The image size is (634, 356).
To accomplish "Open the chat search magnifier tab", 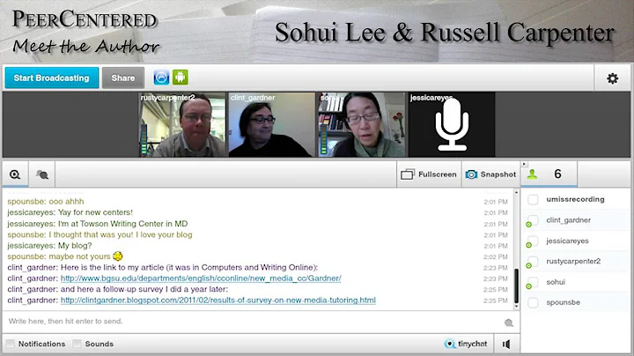I will point(15,174).
